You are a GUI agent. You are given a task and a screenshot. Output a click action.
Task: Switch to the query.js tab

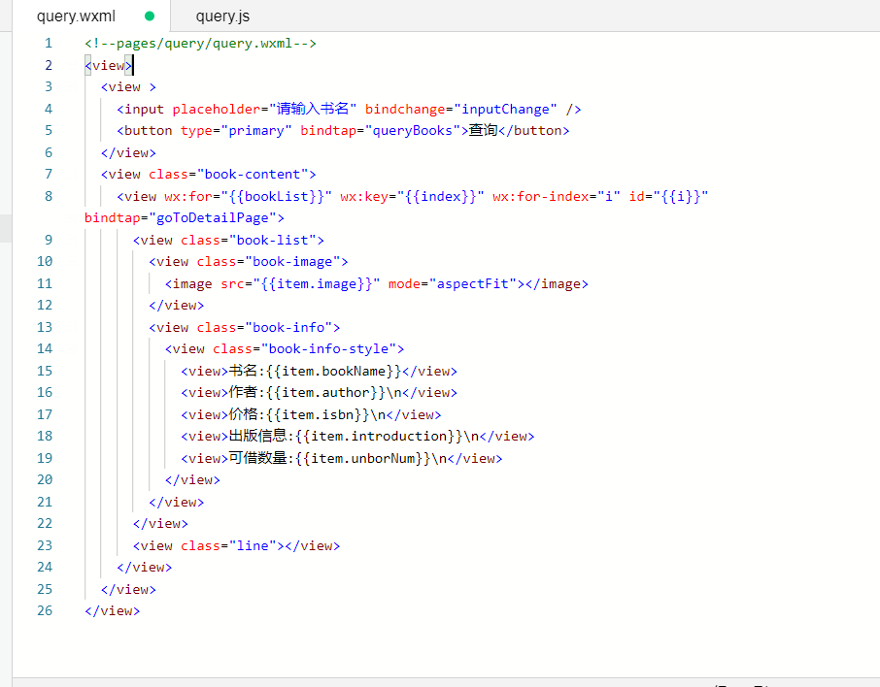coord(222,16)
